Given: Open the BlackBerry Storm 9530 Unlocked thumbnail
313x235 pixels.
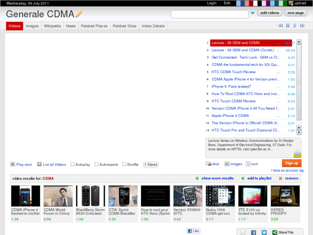Looking at the screenshot, I should pos(90,196).
